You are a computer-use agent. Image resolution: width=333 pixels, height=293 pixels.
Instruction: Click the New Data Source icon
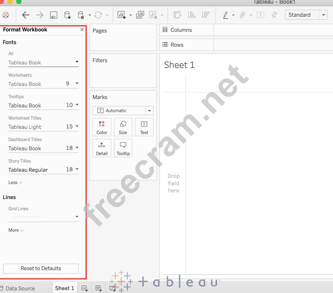(68, 15)
